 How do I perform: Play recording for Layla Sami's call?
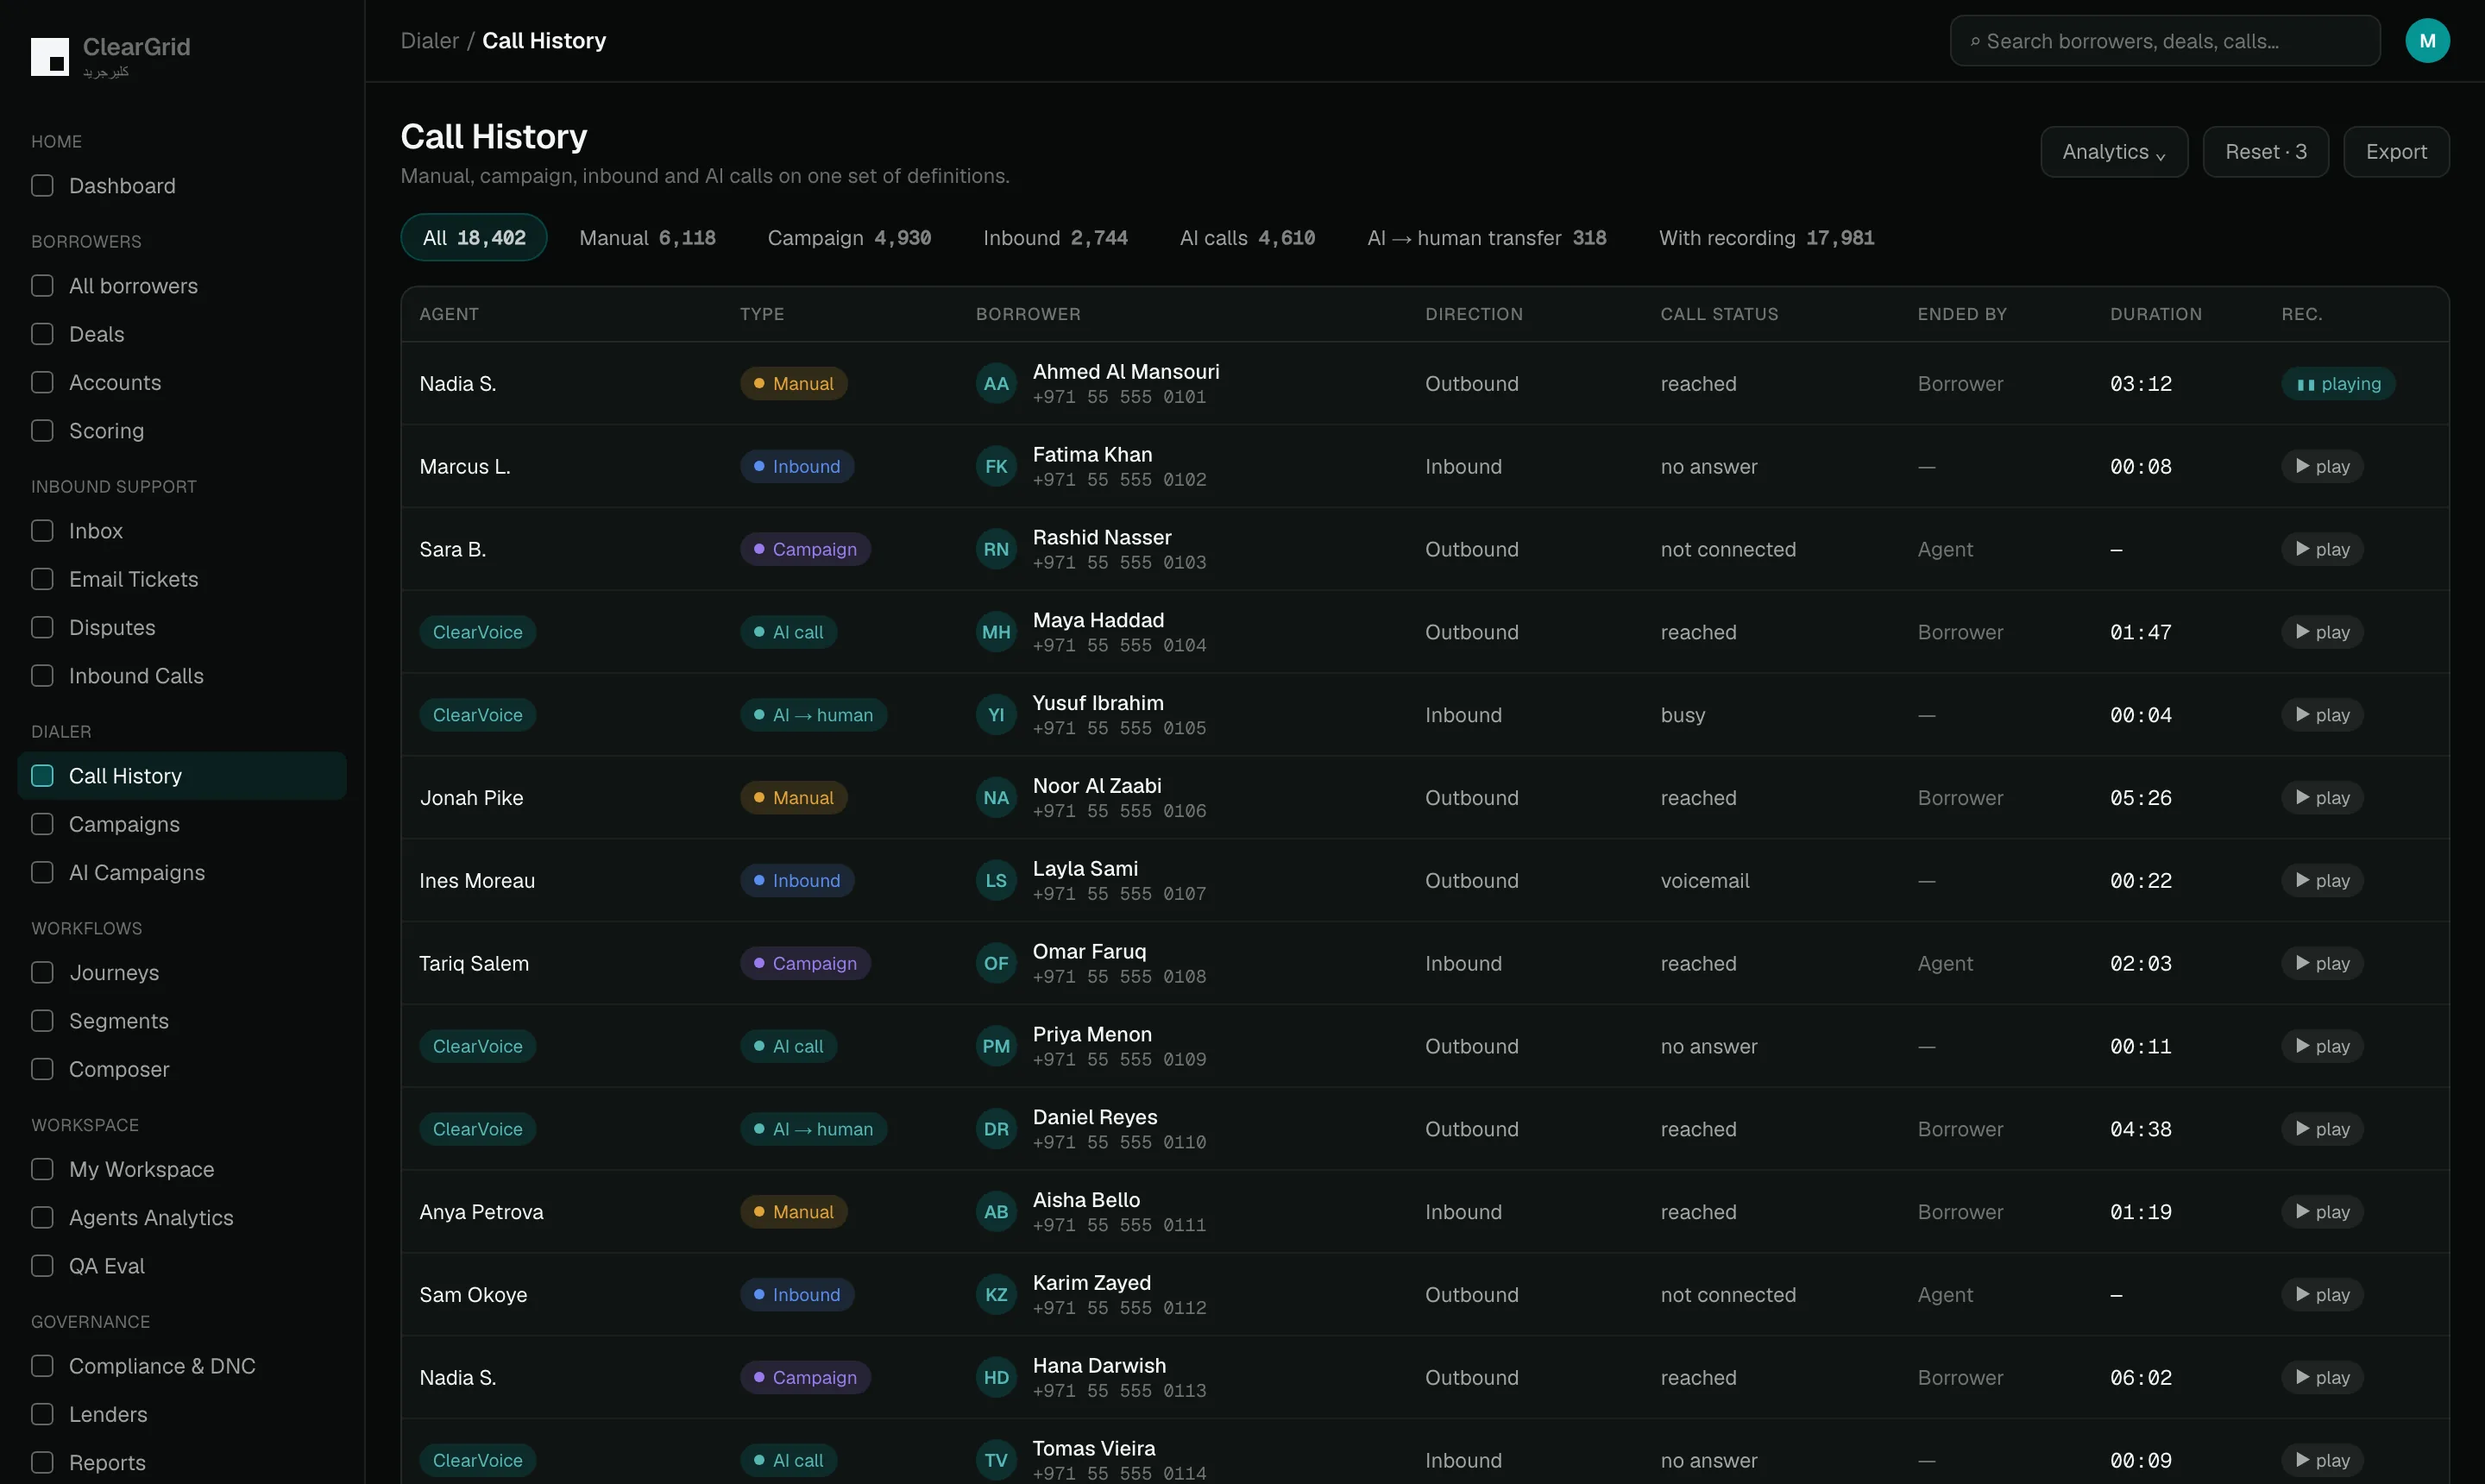pos(2322,881)
